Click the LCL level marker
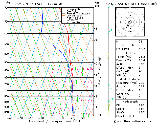 (99, 115)
